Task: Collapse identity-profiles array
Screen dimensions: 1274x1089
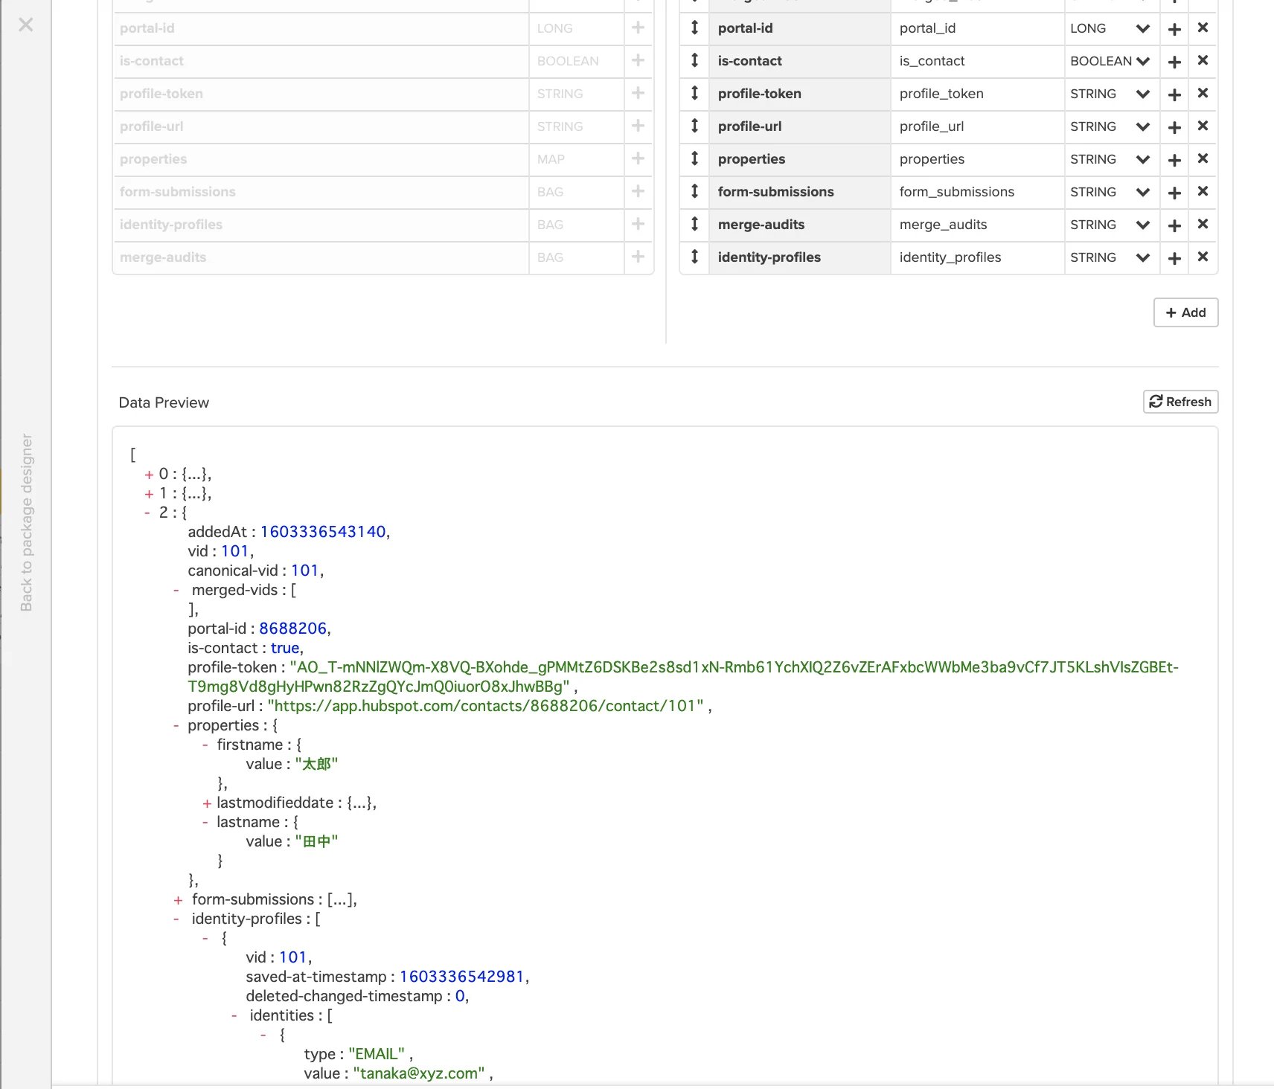Action: click(x=176, y=919)
